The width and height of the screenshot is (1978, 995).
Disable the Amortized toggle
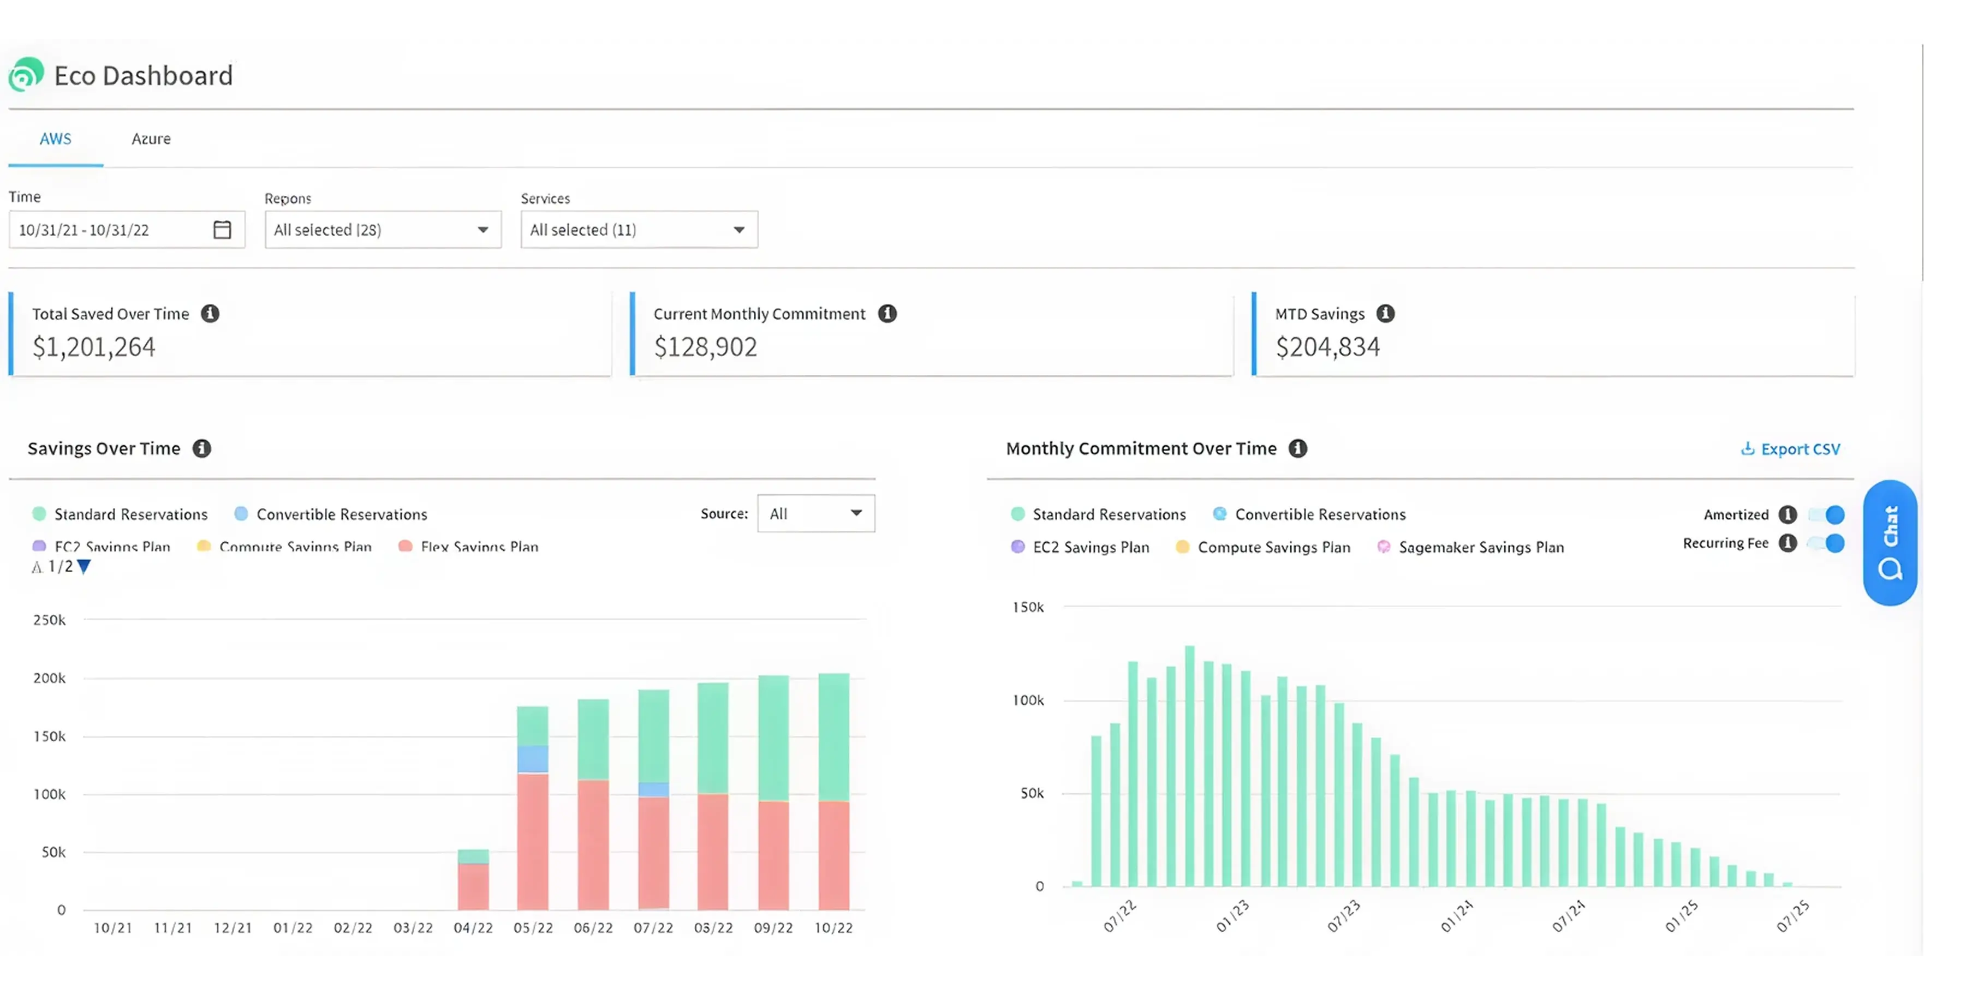[x=1826, y=515]
